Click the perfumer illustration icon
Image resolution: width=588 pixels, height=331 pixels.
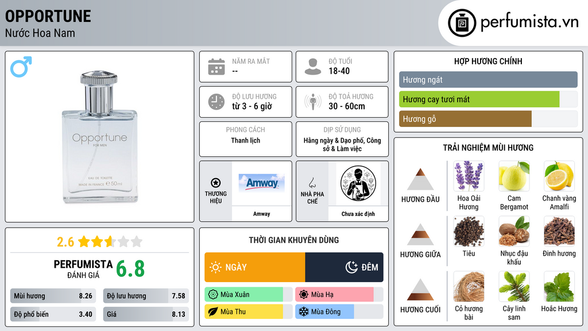coord(358,183)
